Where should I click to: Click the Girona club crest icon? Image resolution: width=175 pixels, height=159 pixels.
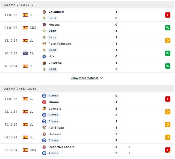point(44,102)
